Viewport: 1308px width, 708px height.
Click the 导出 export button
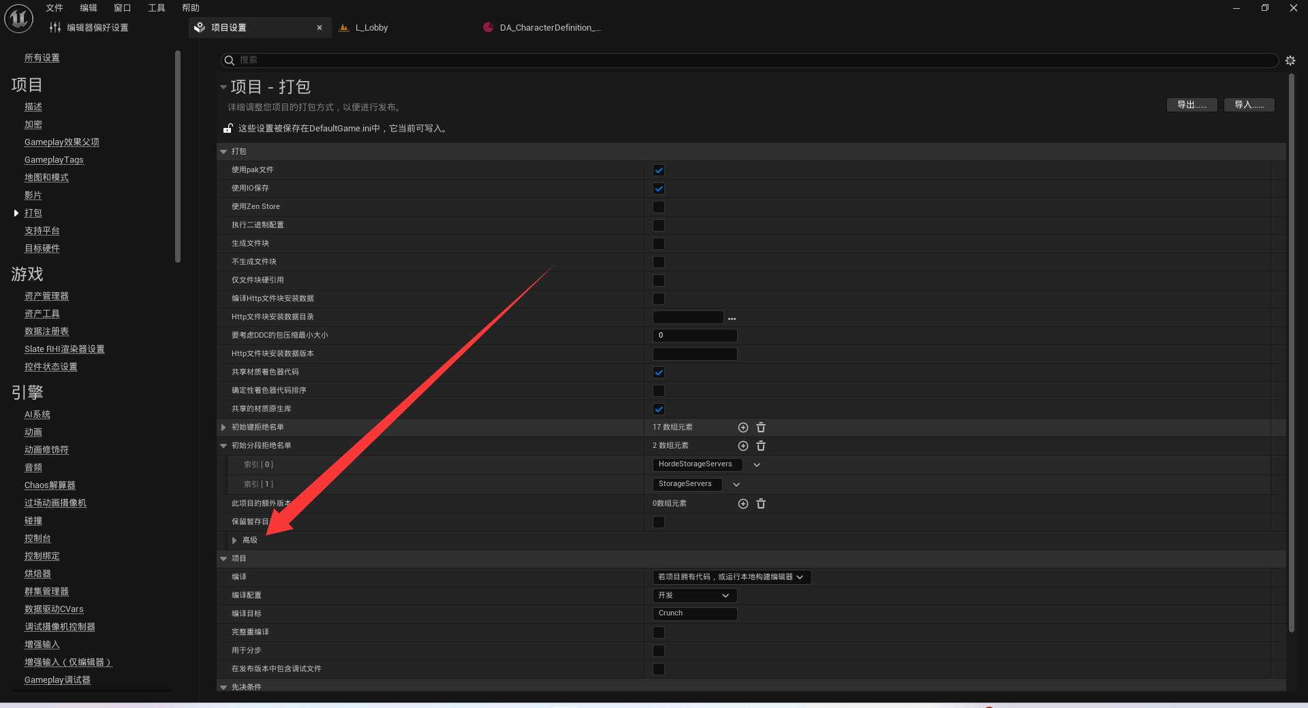[1191, 105]
